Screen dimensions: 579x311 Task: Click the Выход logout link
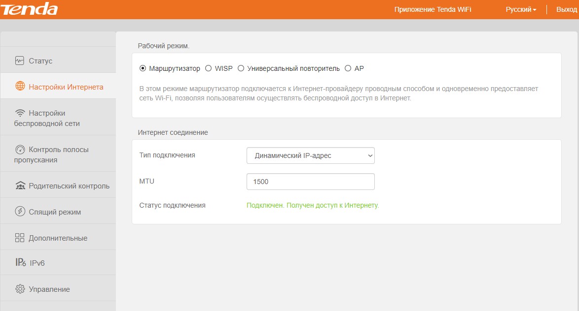click(x=567, y=9)
